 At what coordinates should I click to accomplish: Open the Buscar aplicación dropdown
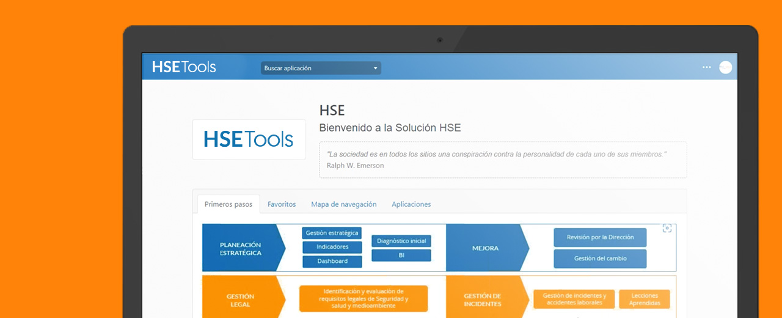tap(321, 68)
